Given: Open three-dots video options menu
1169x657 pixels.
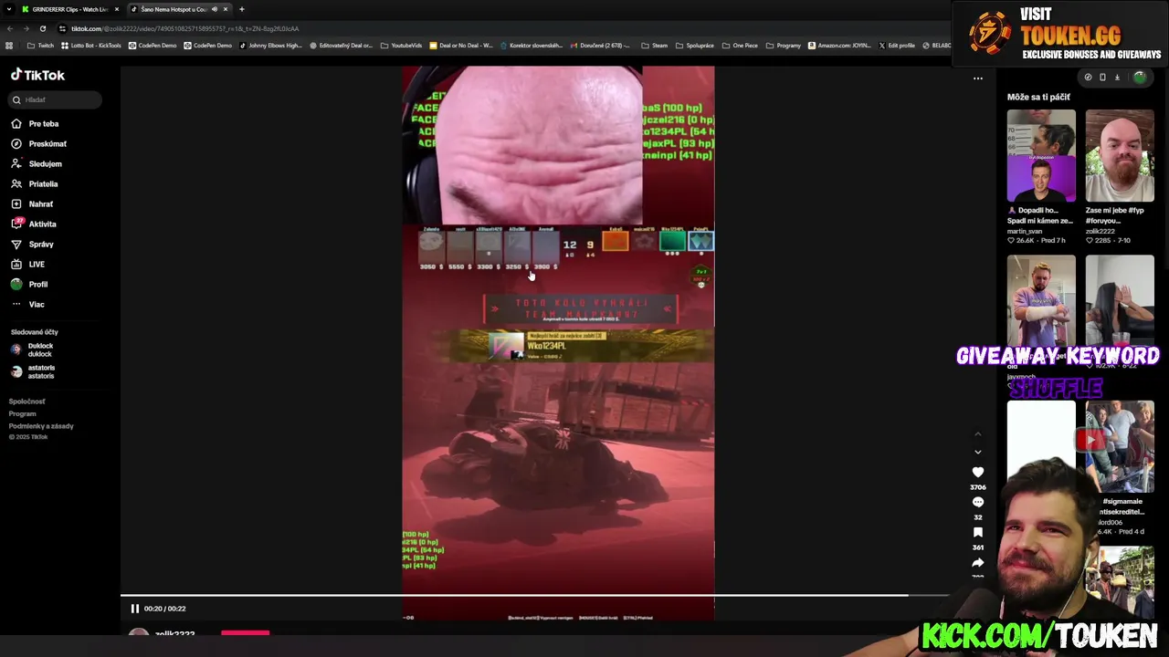Looking at the screenshot, I should 977,78.
